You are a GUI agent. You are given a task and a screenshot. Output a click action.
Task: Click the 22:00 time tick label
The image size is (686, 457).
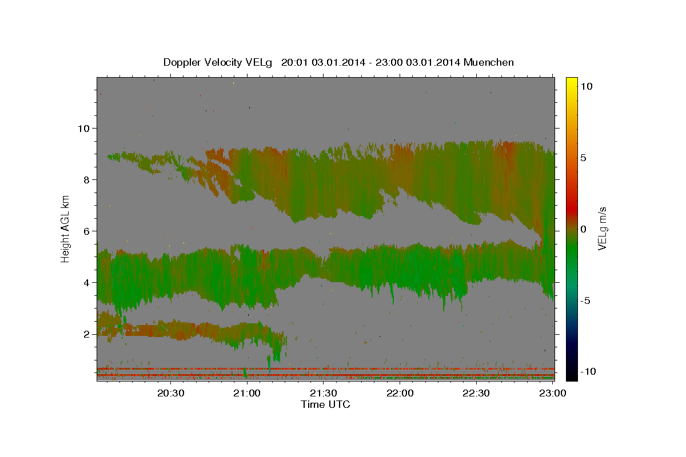point(400,393)
